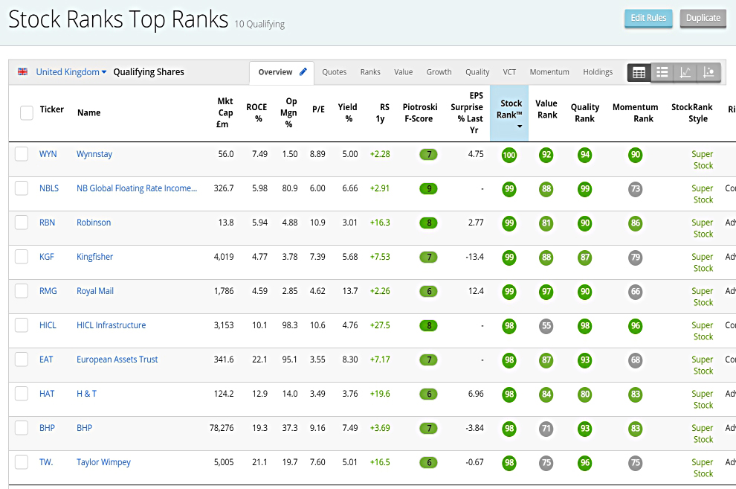
Task: Click BHP market cap 78,276
Action: pyautogui.click(x=222, y=428)
